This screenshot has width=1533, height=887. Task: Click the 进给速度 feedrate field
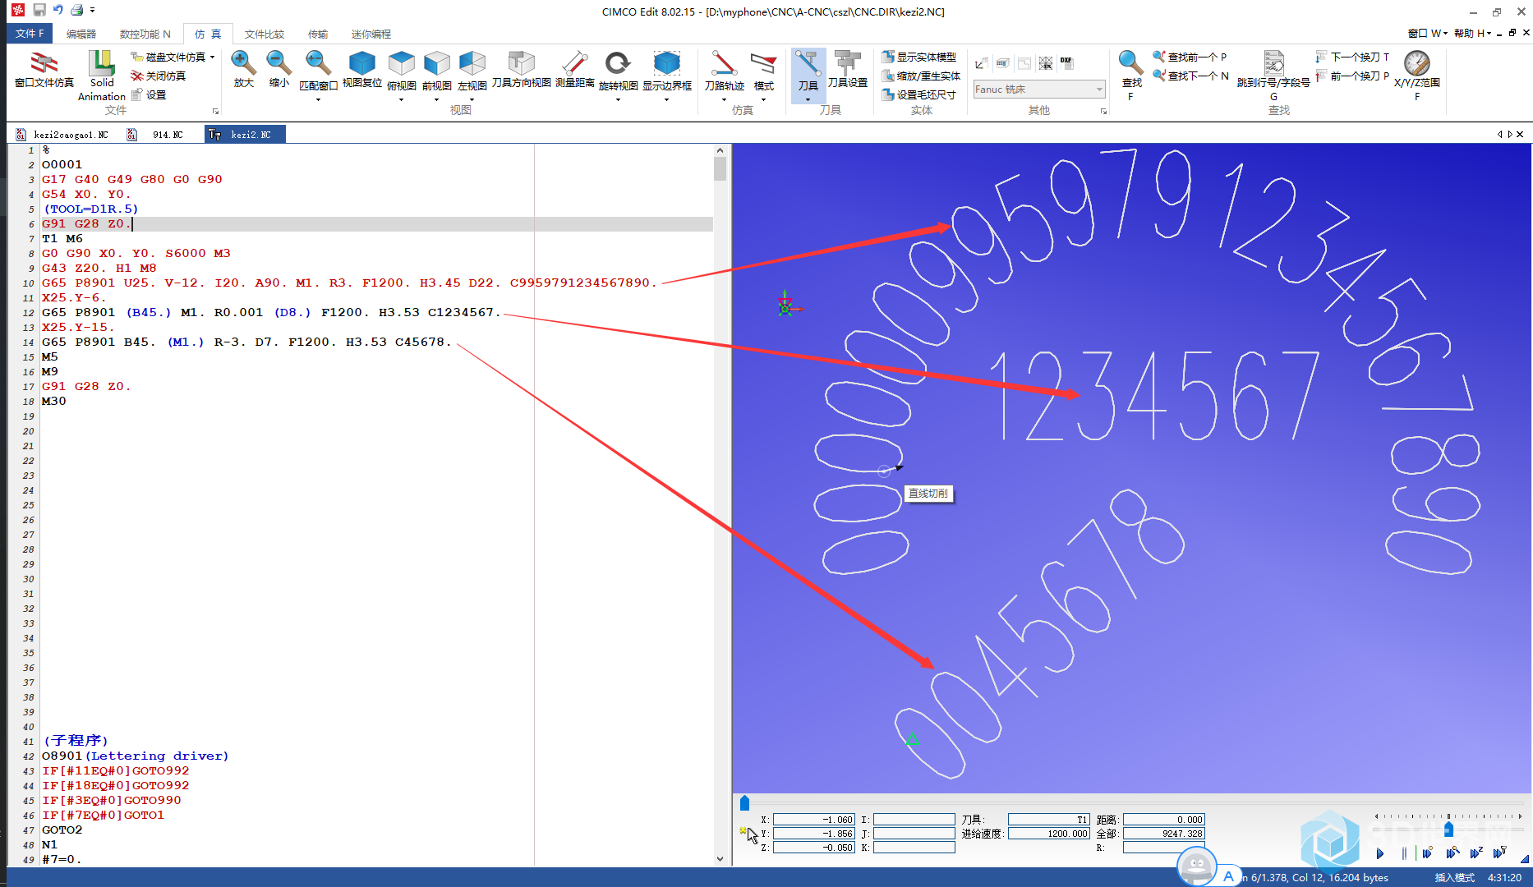click(x=1049, y=834)
